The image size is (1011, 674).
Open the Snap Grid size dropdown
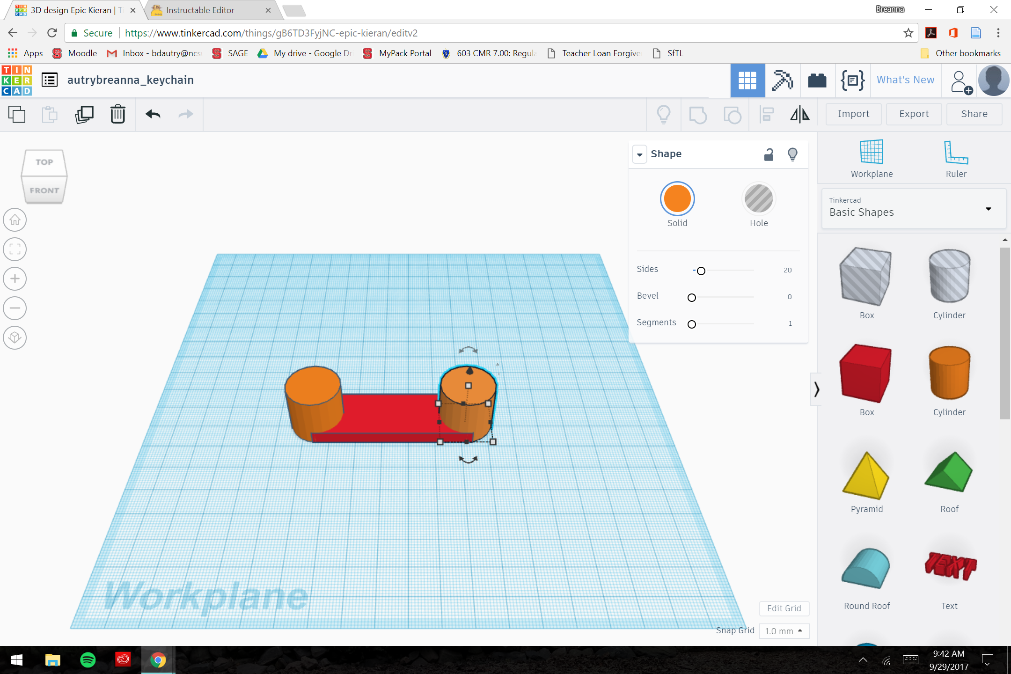click(x=784, y=631)
